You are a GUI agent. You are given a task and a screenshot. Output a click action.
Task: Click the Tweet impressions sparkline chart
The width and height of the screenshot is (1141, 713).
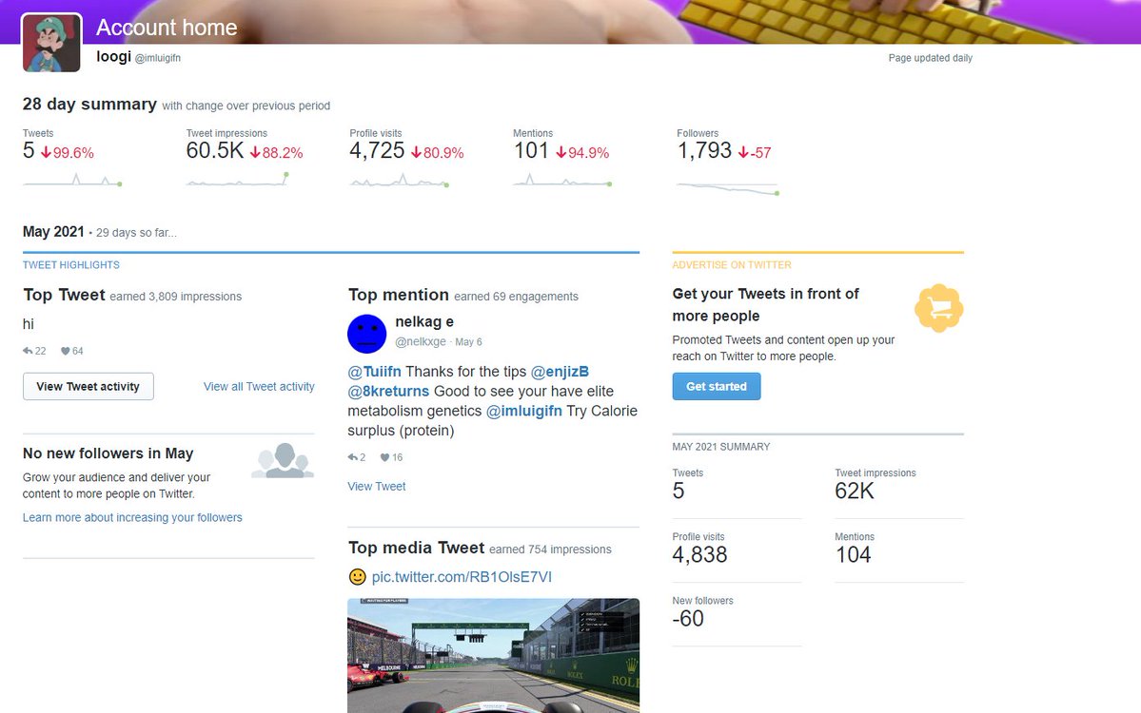238,180
